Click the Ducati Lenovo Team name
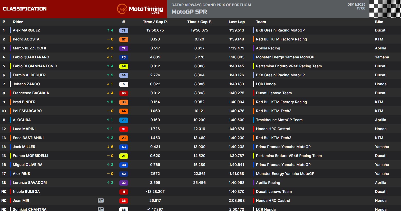This screenshot has width=401, height=211. coord(274,93)
